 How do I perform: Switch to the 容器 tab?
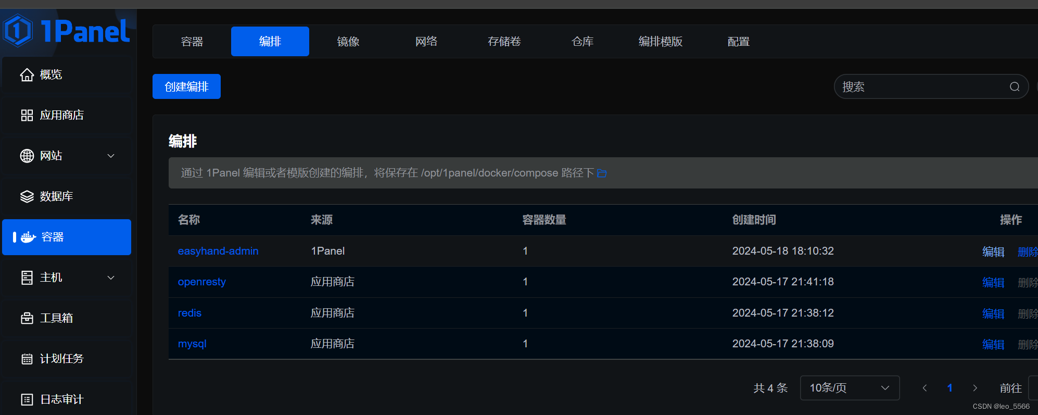click(x=192, y=41)
